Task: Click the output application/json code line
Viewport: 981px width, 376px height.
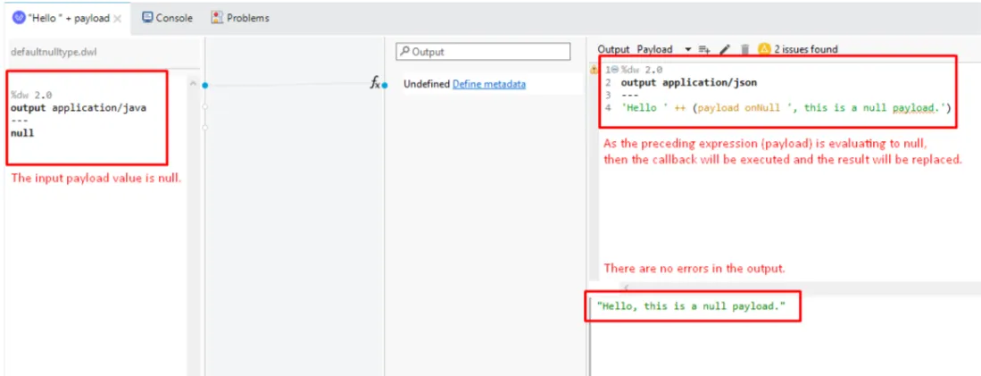Action: 689,82
